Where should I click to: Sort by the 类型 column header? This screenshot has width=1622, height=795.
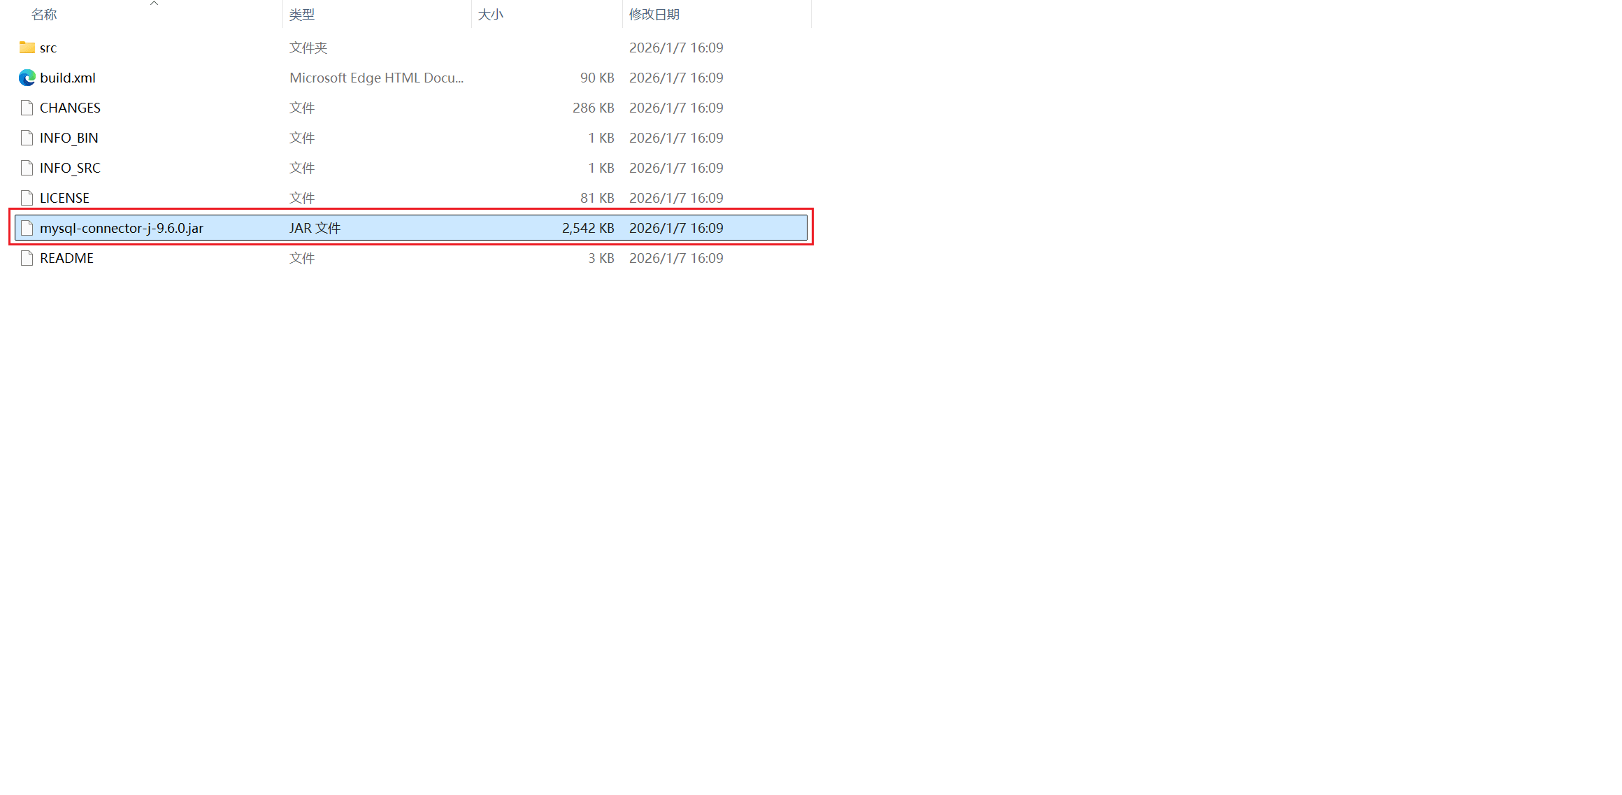pos(302,15)
